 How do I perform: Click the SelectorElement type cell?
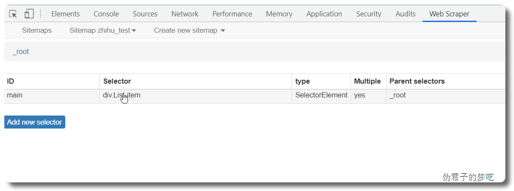[x=321, y=96]
